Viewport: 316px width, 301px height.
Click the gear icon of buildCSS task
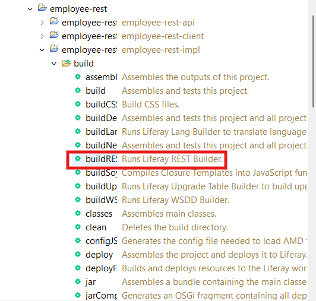[x=78, y=104]
